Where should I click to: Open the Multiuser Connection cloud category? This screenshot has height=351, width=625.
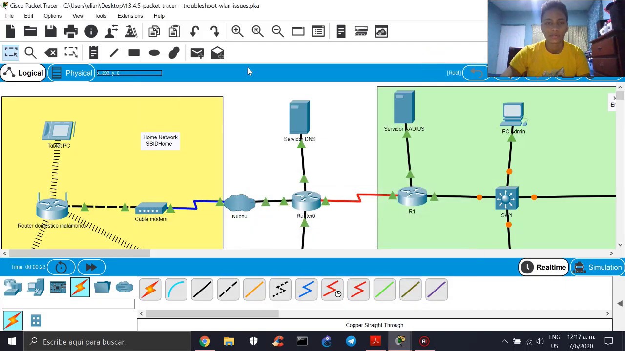tap(125, 287)
